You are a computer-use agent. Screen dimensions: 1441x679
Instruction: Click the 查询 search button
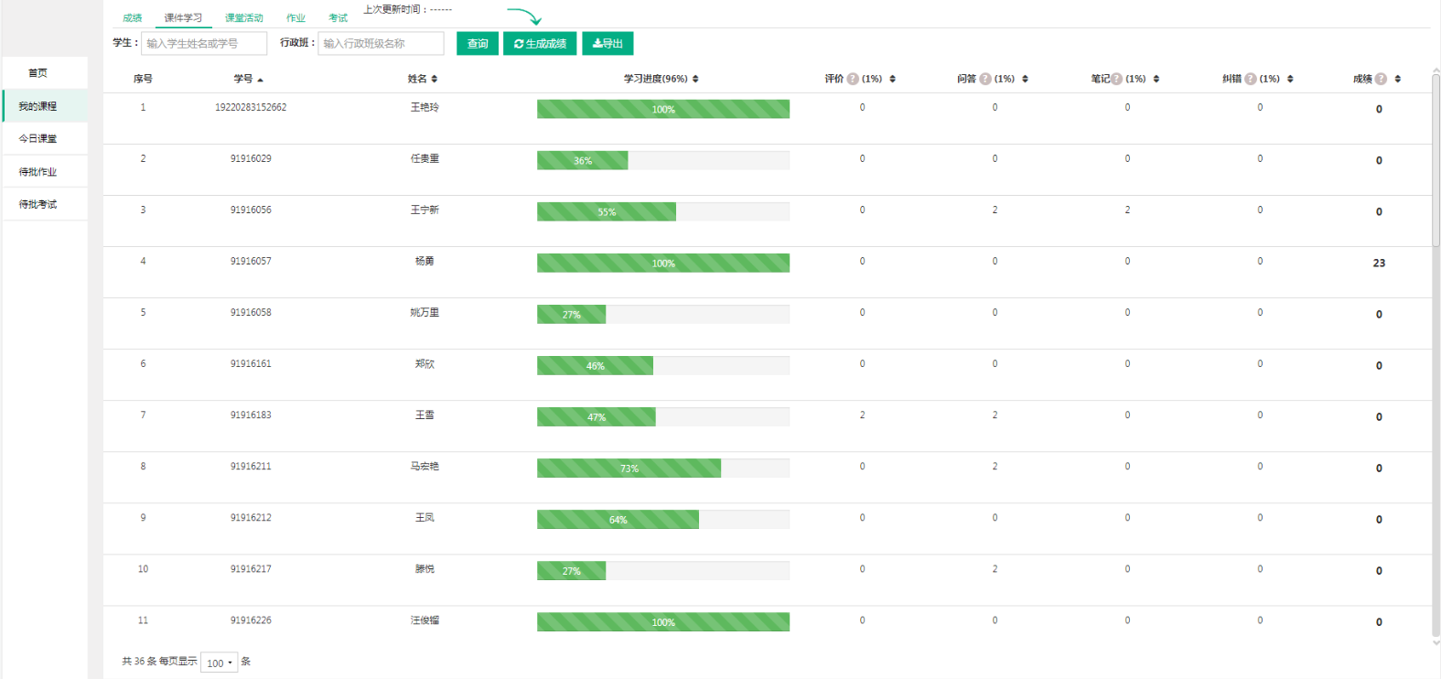pos(478,43)
